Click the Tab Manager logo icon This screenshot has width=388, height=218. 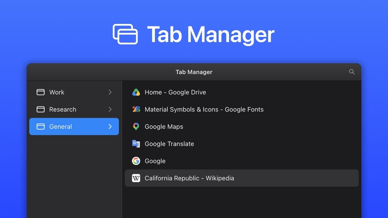coord(125,34)
